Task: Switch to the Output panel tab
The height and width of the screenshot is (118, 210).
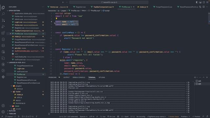Action: point(66,77)
